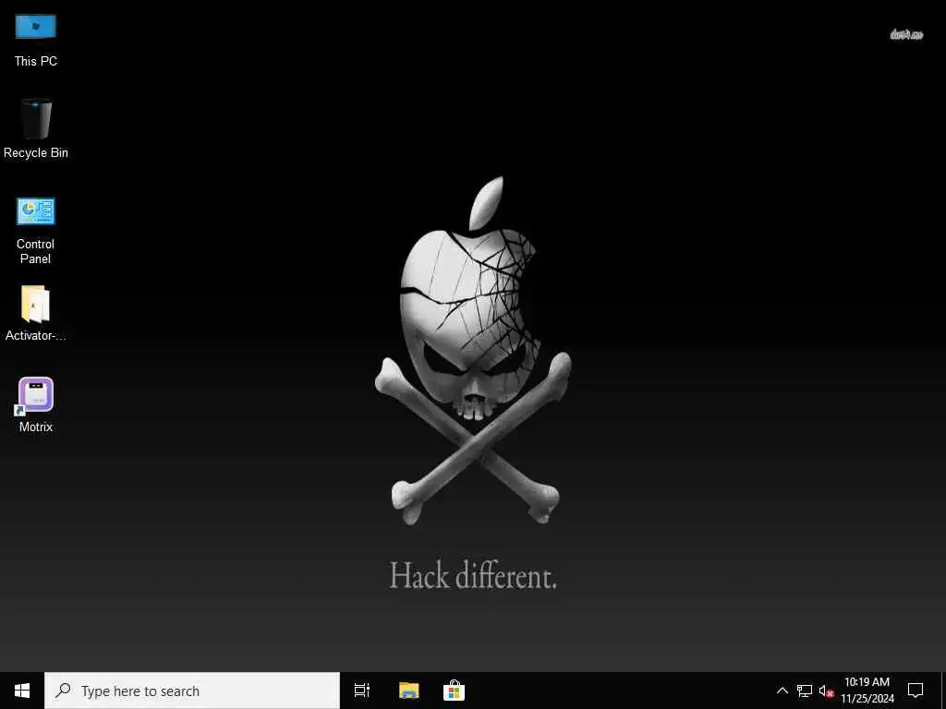Click the muted volume tray icon

click(826, 691)
